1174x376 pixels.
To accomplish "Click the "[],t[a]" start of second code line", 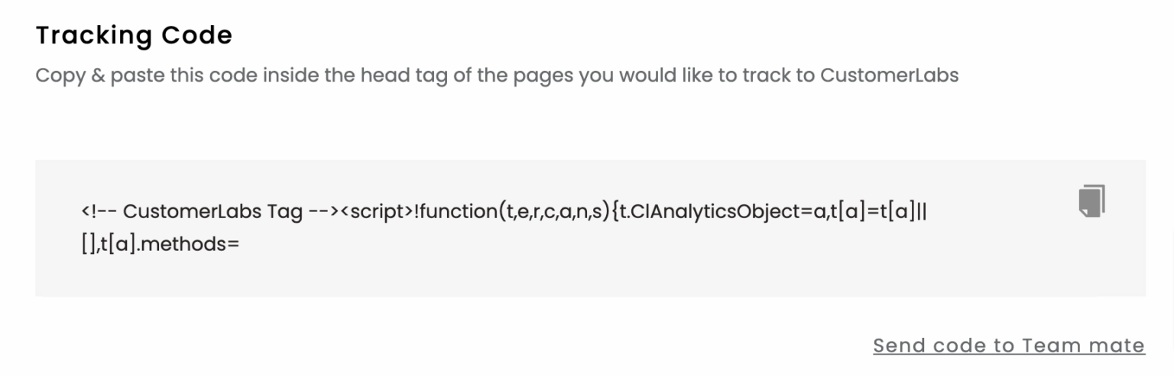I will [x=108, y=245].
